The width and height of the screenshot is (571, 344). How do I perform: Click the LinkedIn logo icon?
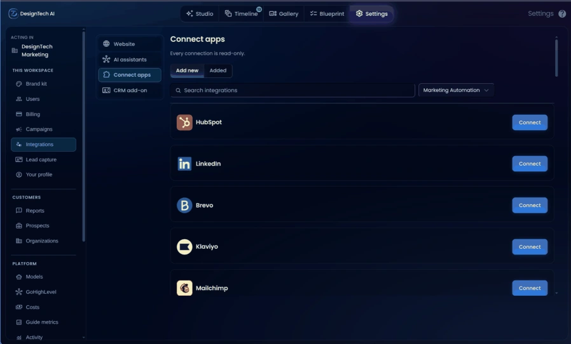[x=184, y=164]
